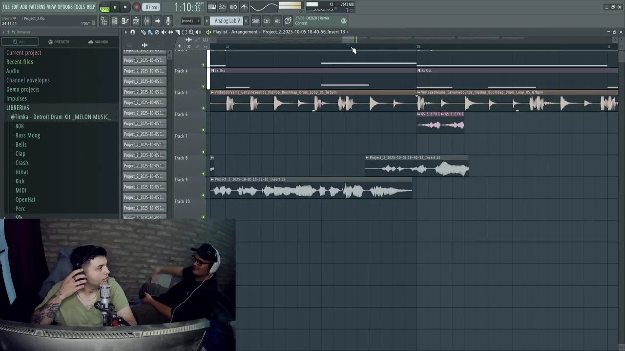
Task: Pick the Zoom magnifier tool in playlist
Action: (191, 32)
